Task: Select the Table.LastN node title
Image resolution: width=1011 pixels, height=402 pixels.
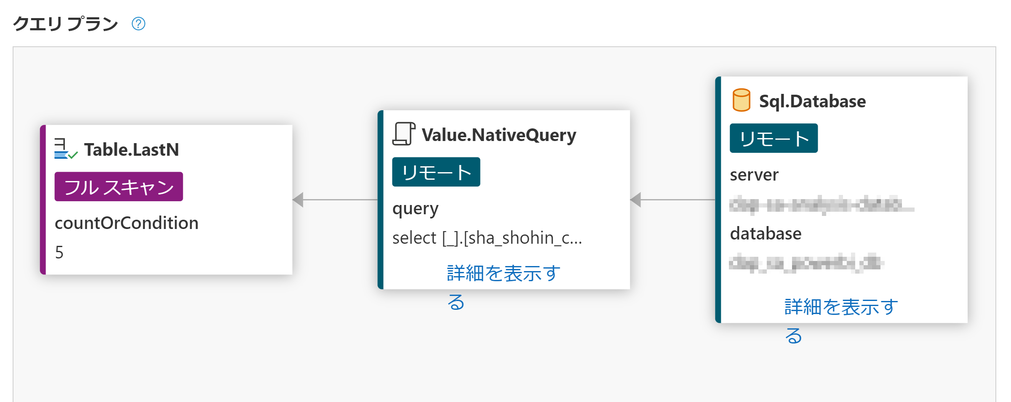Action: click(x=131, y=149)
